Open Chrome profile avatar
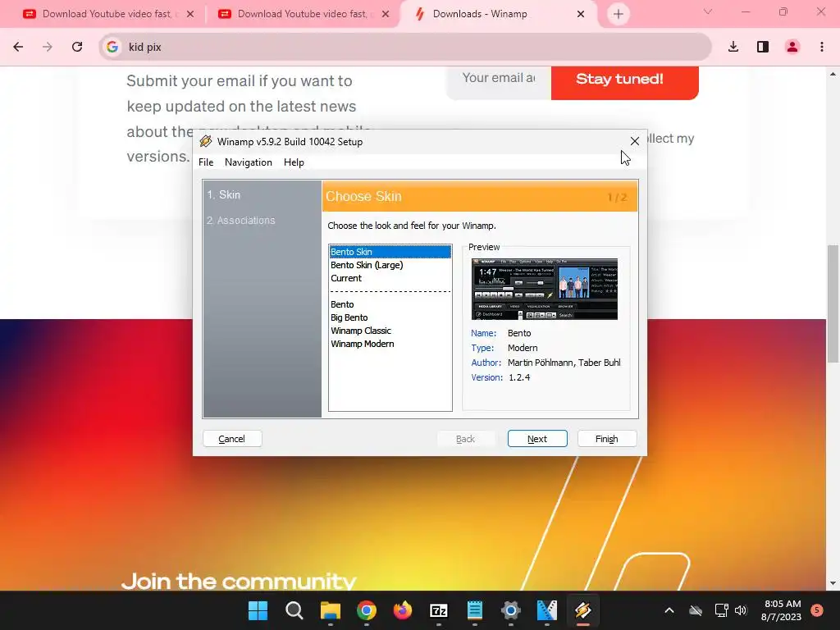 [792, 47]
